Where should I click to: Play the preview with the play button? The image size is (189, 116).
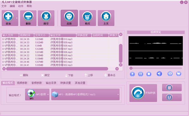132,74
